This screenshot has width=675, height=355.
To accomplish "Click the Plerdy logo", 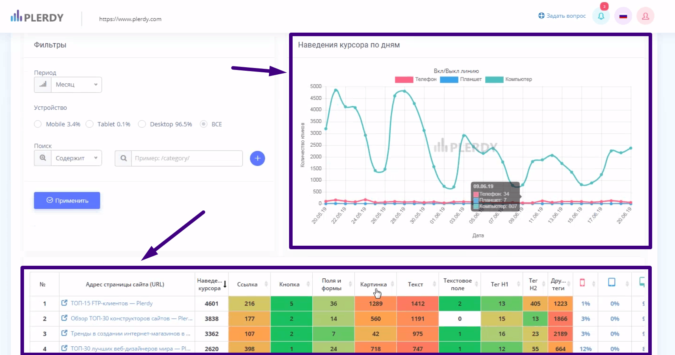I will [37, 17].
